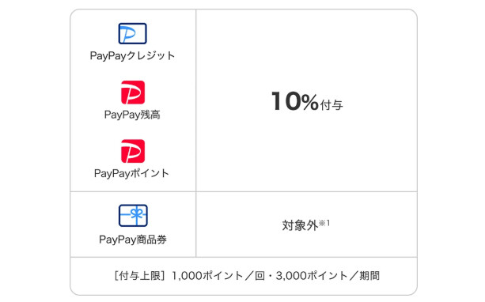Screen dimensions: 485x302
Task: Click the PayPay商品券 gift card icon
Action: [133, 216]
